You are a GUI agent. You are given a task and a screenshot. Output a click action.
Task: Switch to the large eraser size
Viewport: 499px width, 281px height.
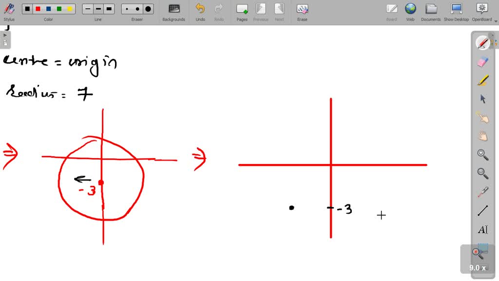click(x=148, y=8)
